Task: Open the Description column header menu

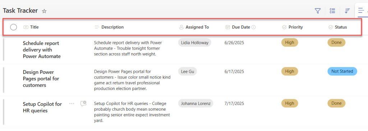Action: 109,27
